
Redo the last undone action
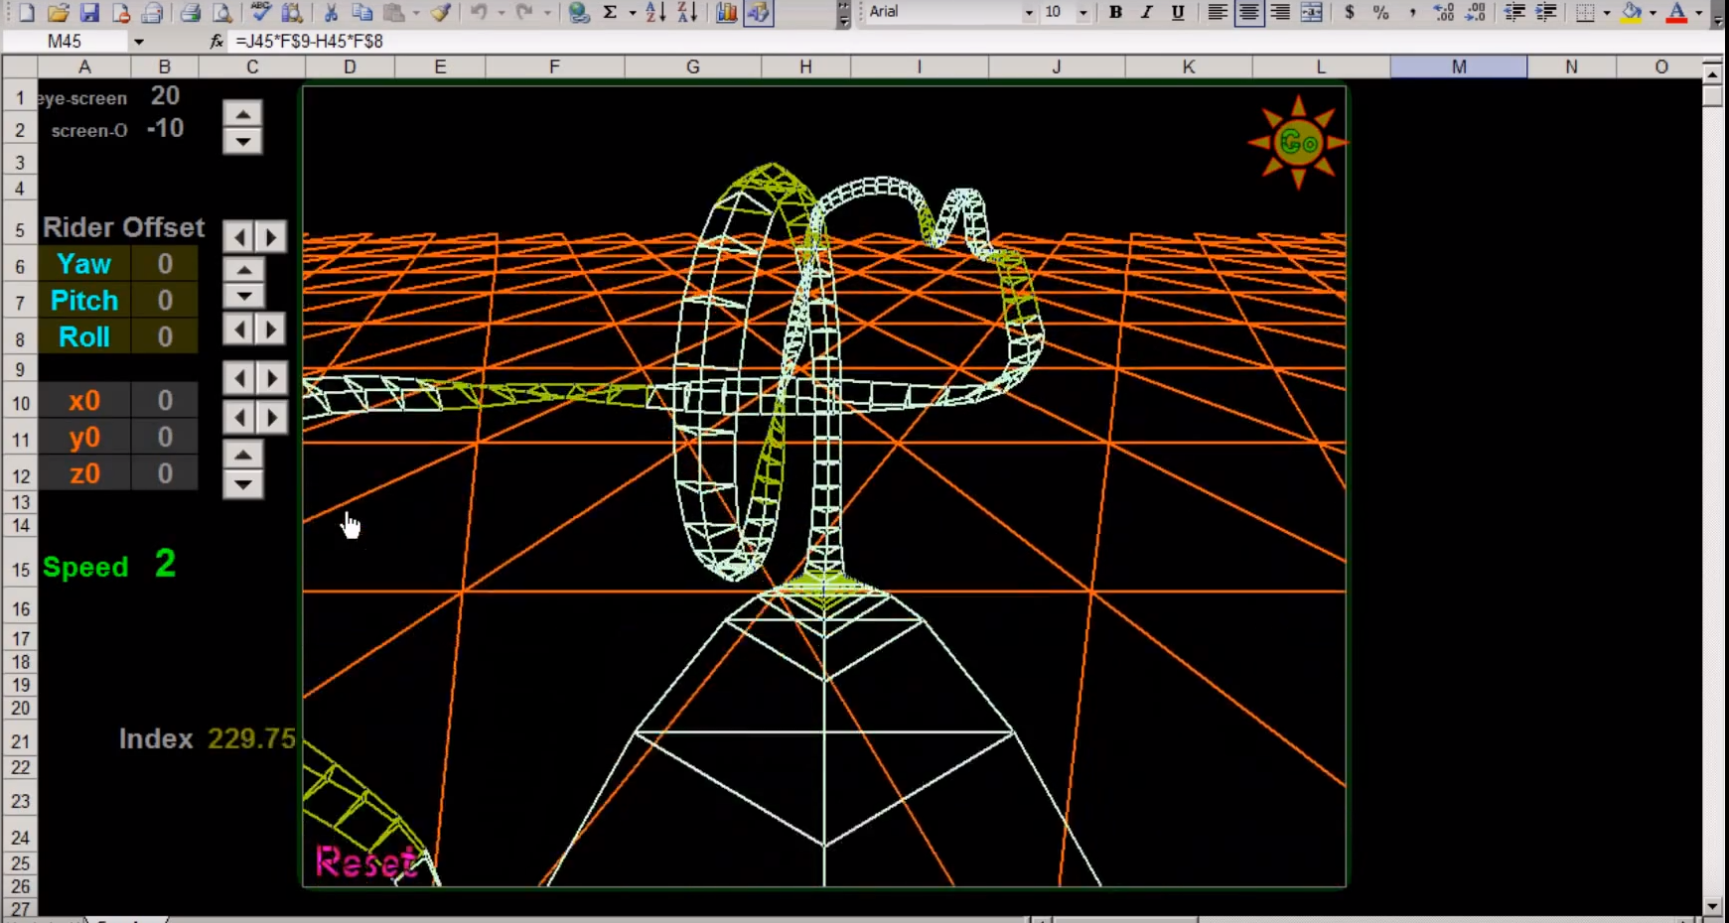click(x=525, y=13)
